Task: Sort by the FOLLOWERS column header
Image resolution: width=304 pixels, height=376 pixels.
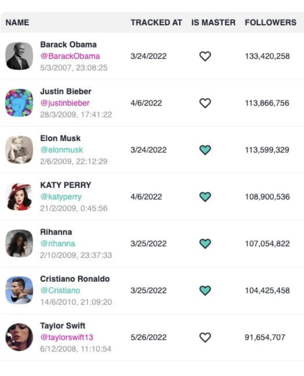Action: [270, 22]
